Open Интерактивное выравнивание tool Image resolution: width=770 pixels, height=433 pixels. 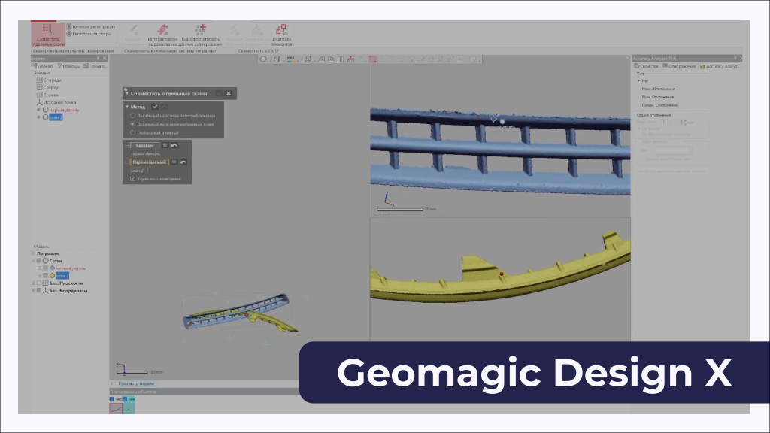[x=162, y=34]
